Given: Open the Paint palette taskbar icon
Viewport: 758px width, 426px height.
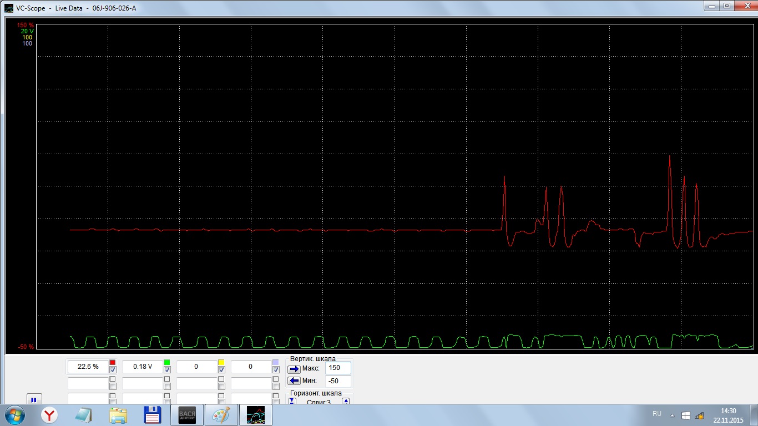Looking at the screenshot, I should [221, 415].
